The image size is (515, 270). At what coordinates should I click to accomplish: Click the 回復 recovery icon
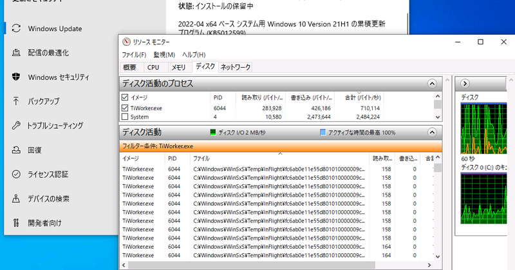(16, 150)
